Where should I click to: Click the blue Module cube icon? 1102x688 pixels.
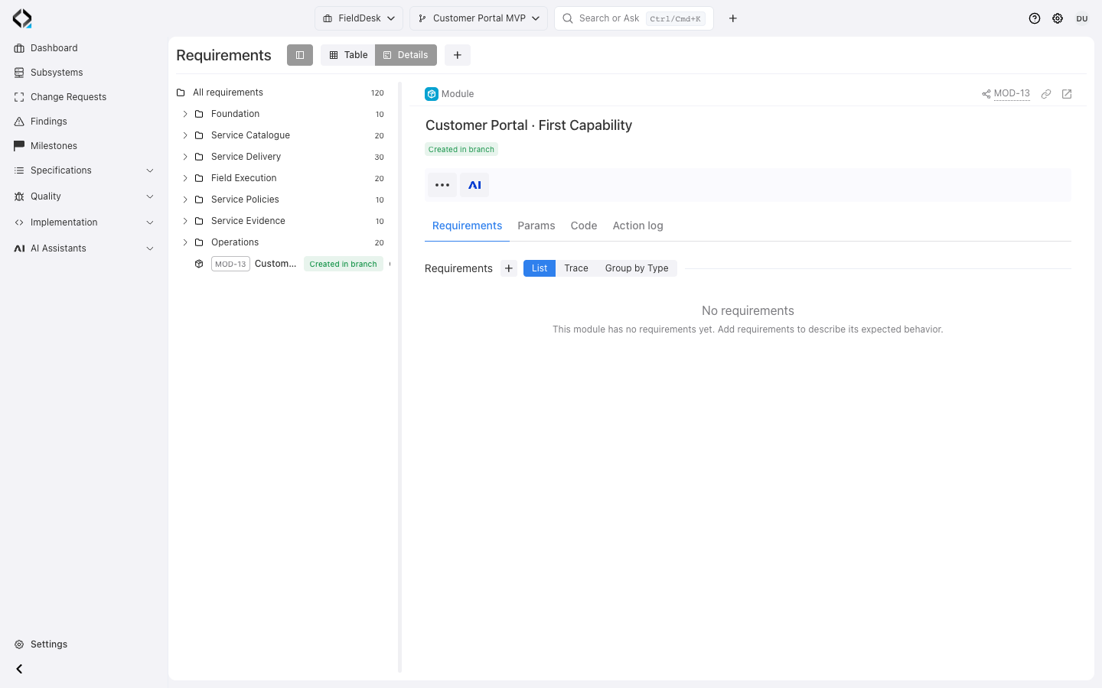[432, 94]
